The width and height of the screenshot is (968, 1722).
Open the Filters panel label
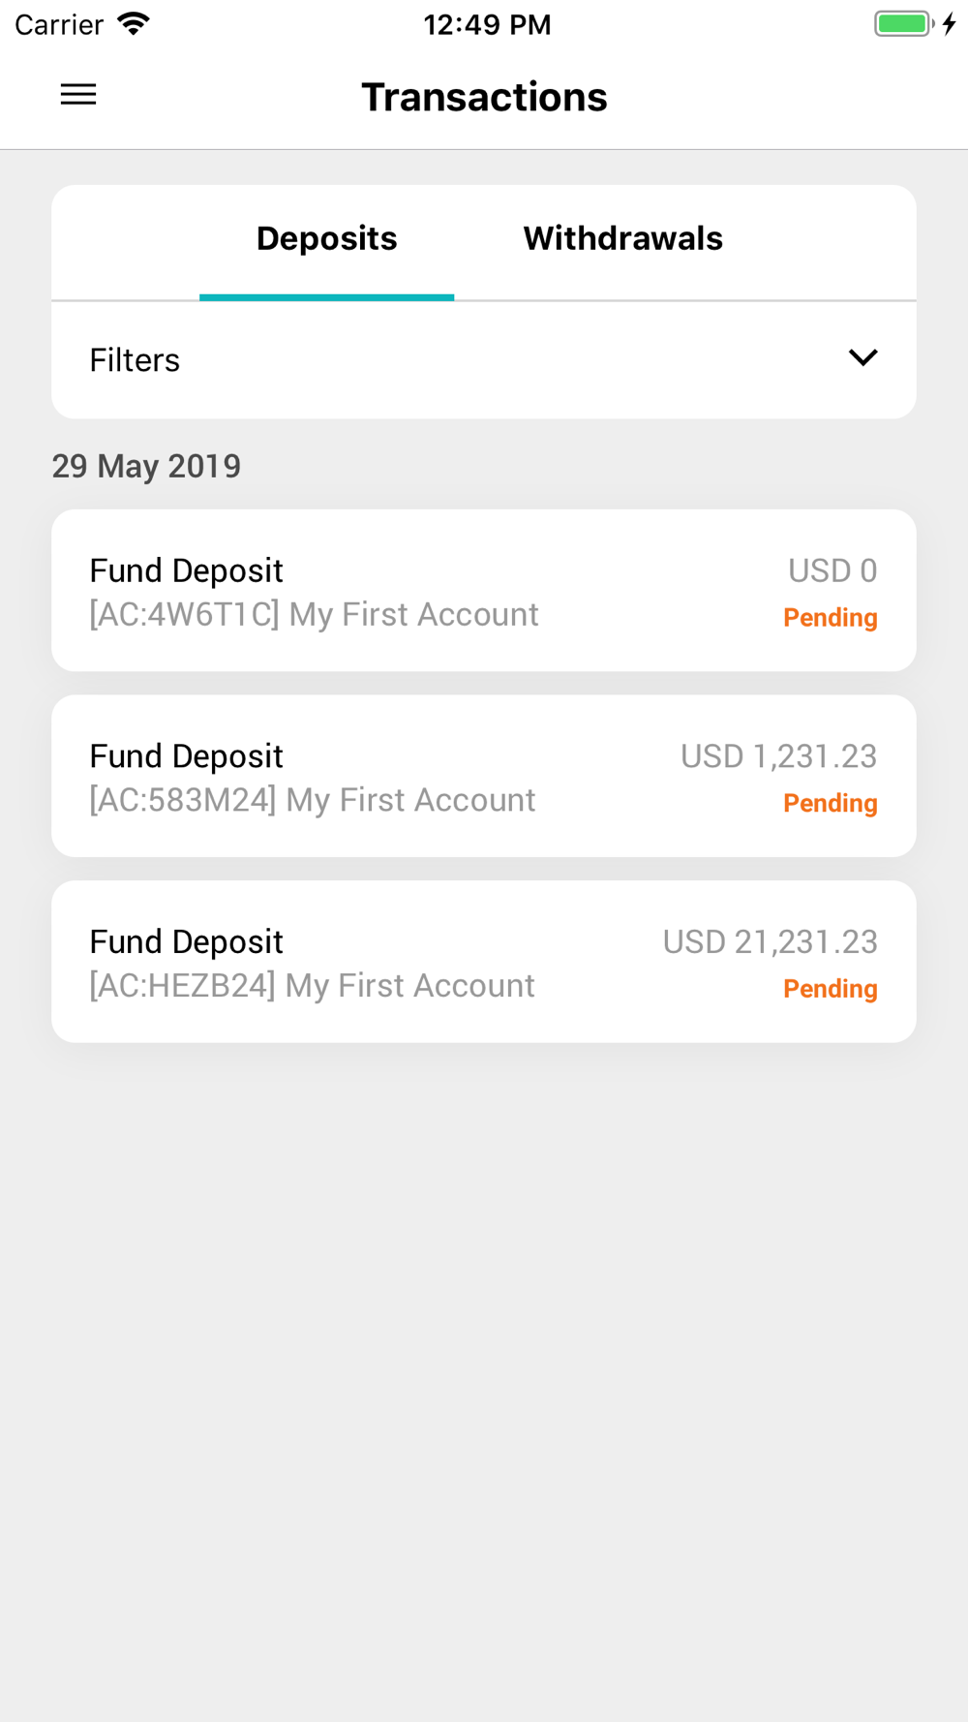(x=135, y=360)
